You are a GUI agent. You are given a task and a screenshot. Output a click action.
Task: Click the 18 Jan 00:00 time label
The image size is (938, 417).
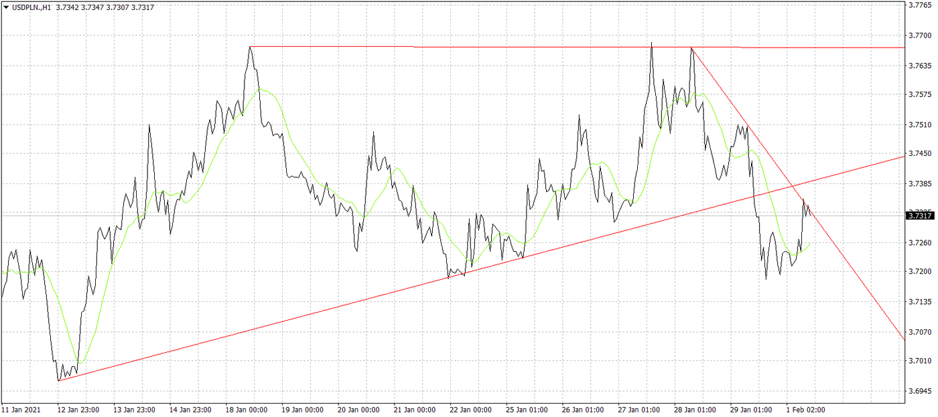248,409
